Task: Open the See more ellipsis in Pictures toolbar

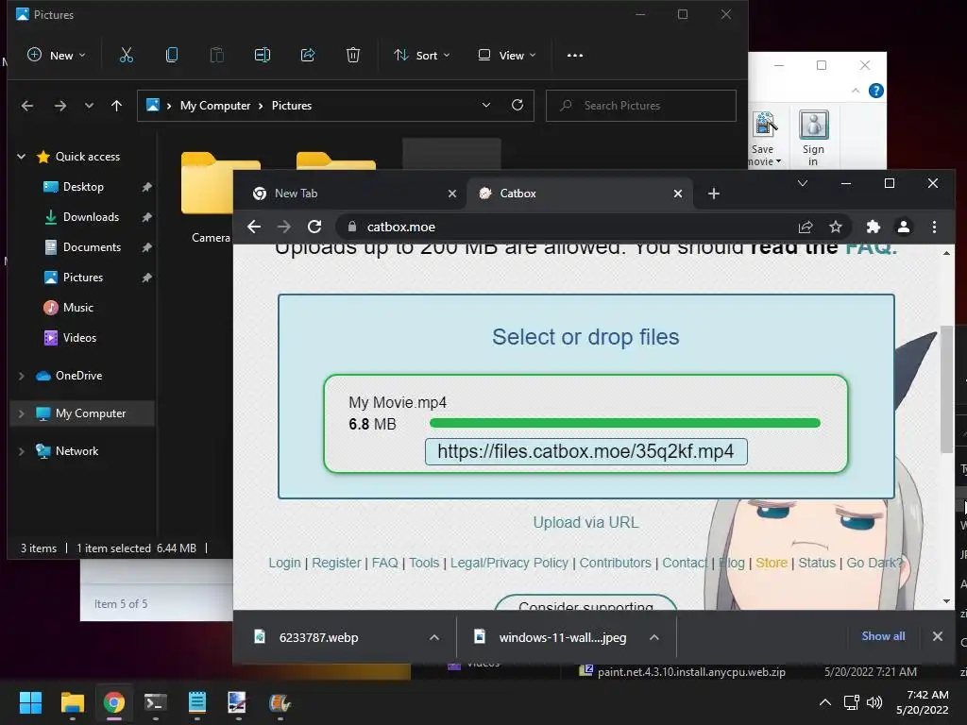Action: point(575,56)
